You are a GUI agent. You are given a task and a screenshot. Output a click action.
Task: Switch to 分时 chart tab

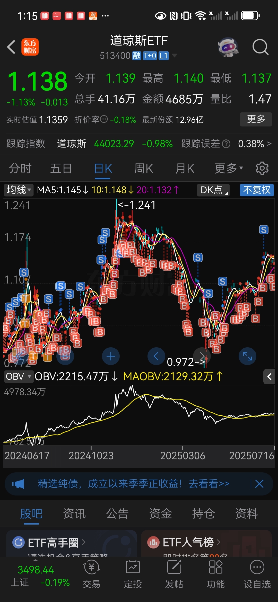click(20, 169)
